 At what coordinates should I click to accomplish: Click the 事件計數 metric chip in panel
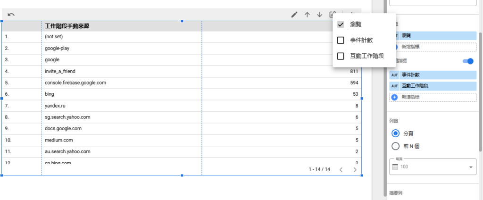433,75
